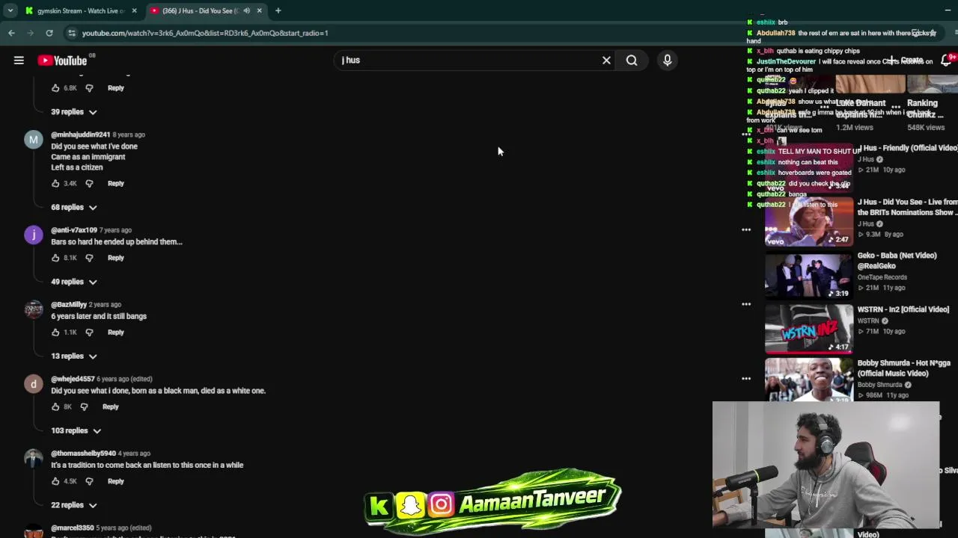This screenshot has width=958, height=538.
Task: Mute audio on the J Hus tab
Action: click(x=246, y=10)
